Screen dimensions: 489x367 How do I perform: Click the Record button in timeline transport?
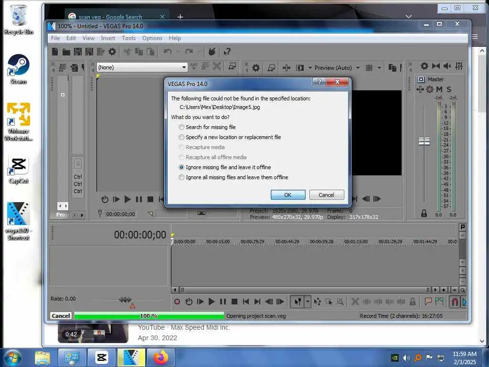click(x=177, y=302)
